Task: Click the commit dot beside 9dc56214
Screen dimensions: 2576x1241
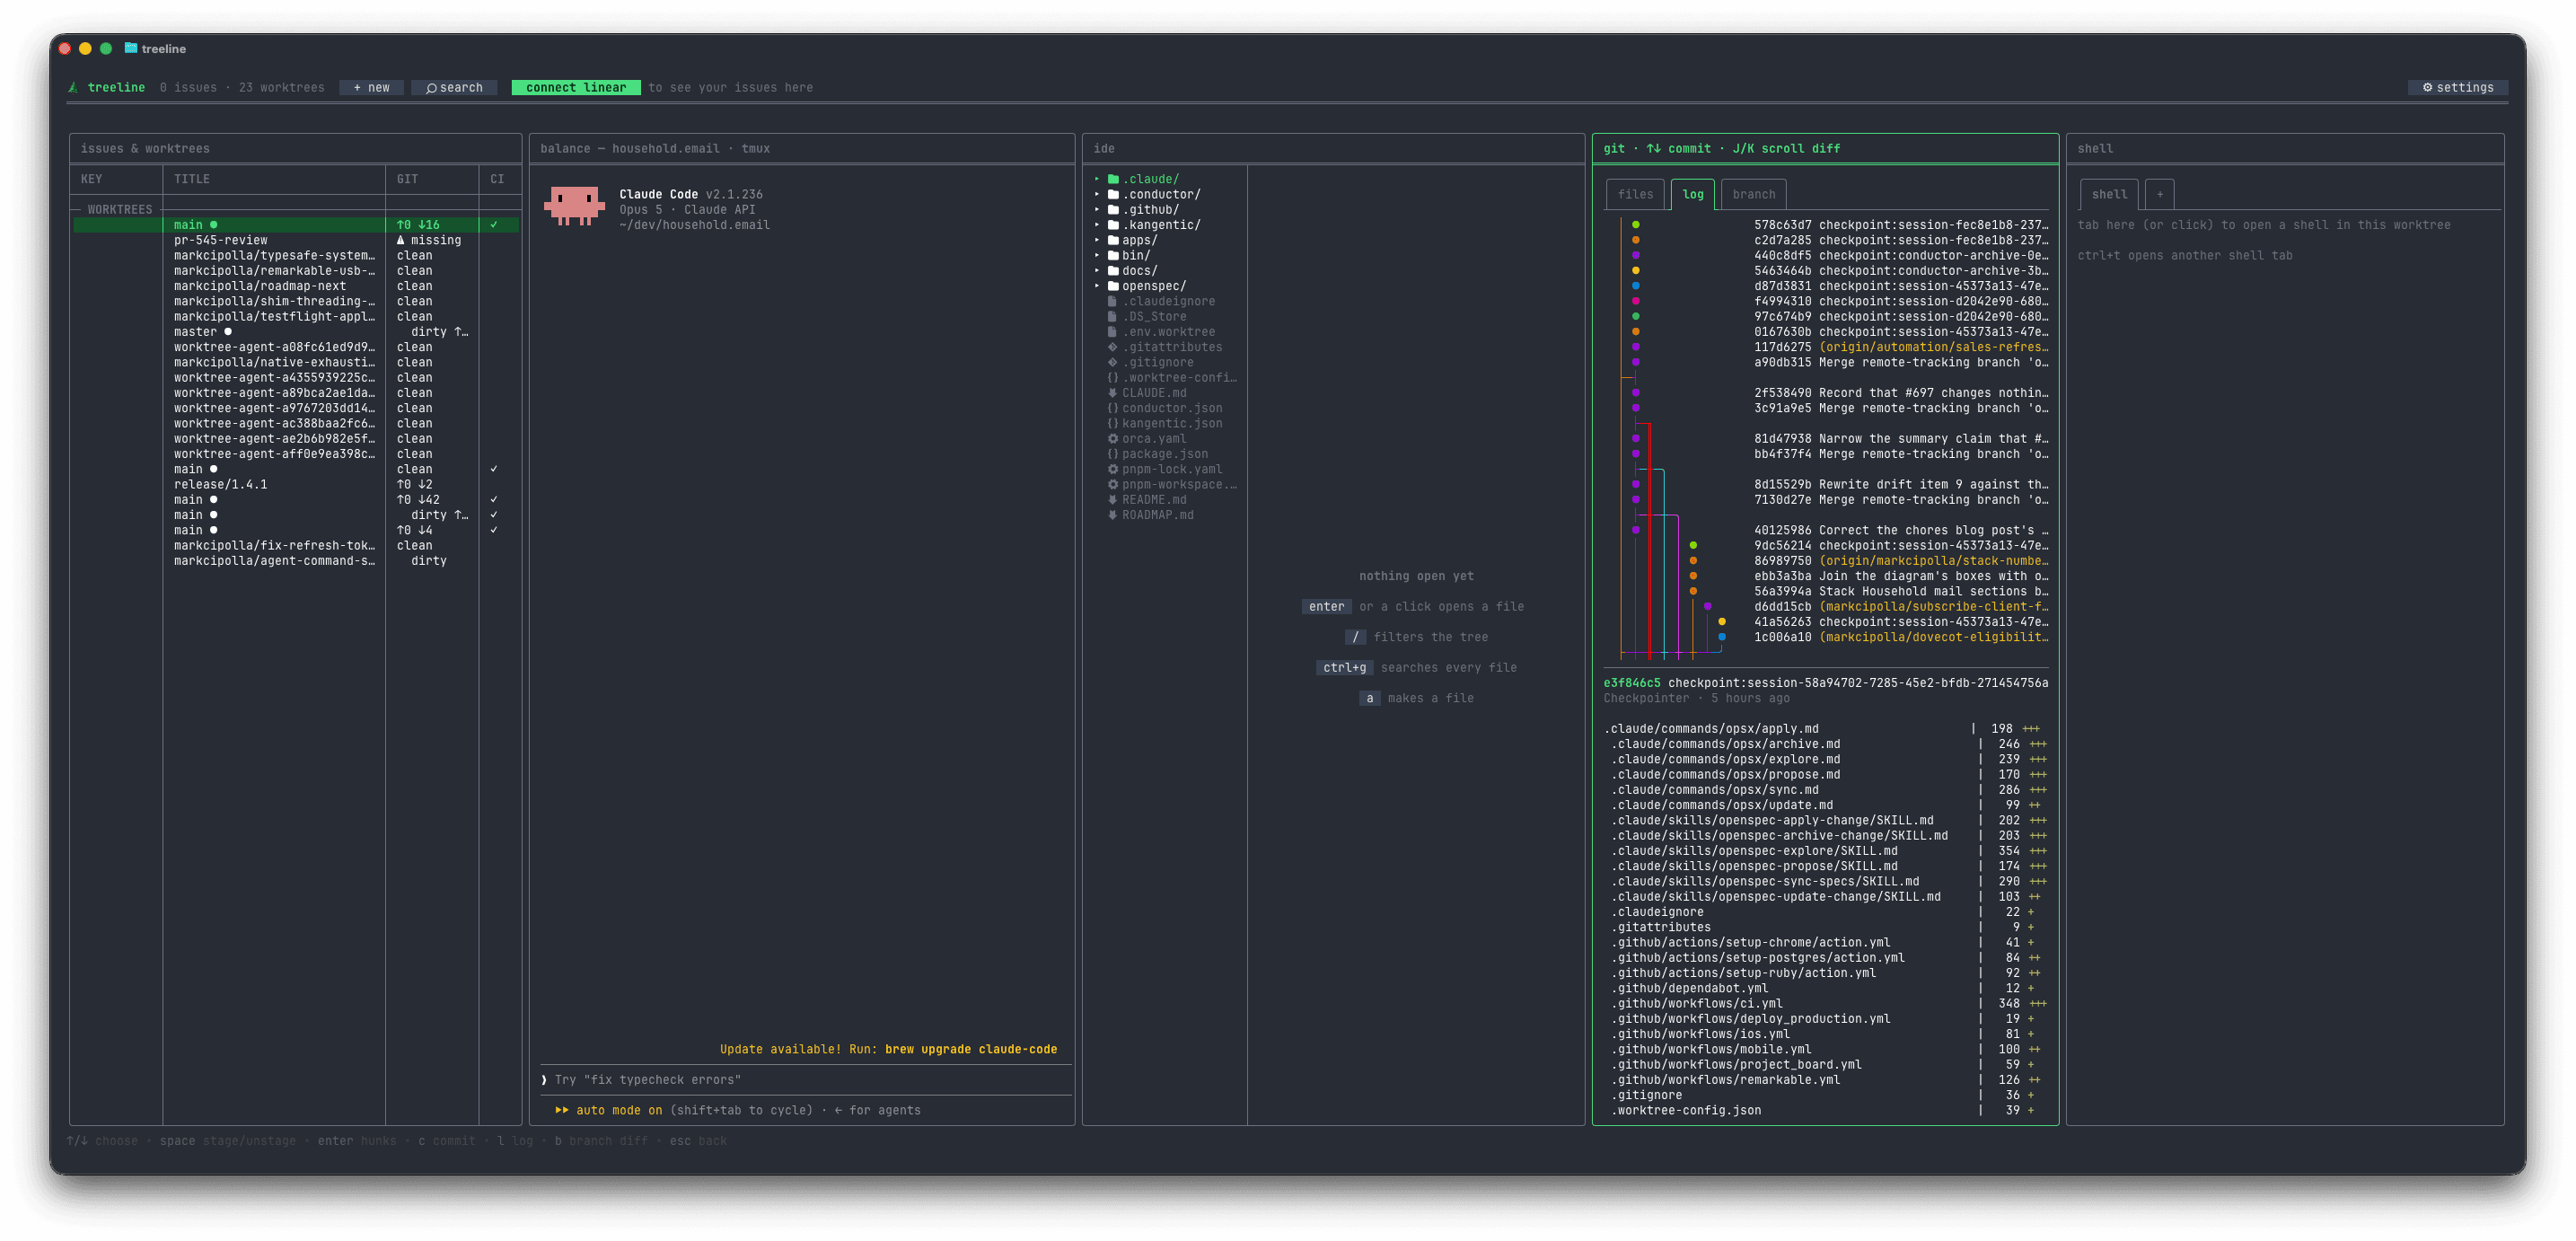Action: [x=1692, y=546]
